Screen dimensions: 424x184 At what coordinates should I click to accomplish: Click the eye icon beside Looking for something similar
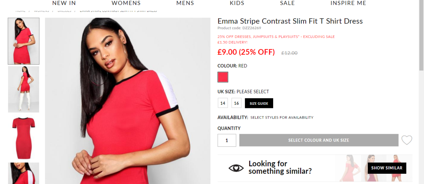tap(236, 168)
